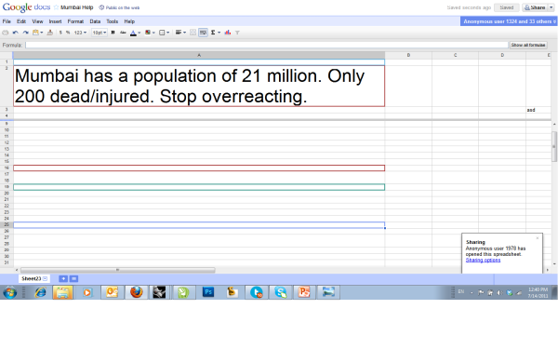Click the text color A icon
This screenshot has width=558, height=349.
click(x=133, y=33)
